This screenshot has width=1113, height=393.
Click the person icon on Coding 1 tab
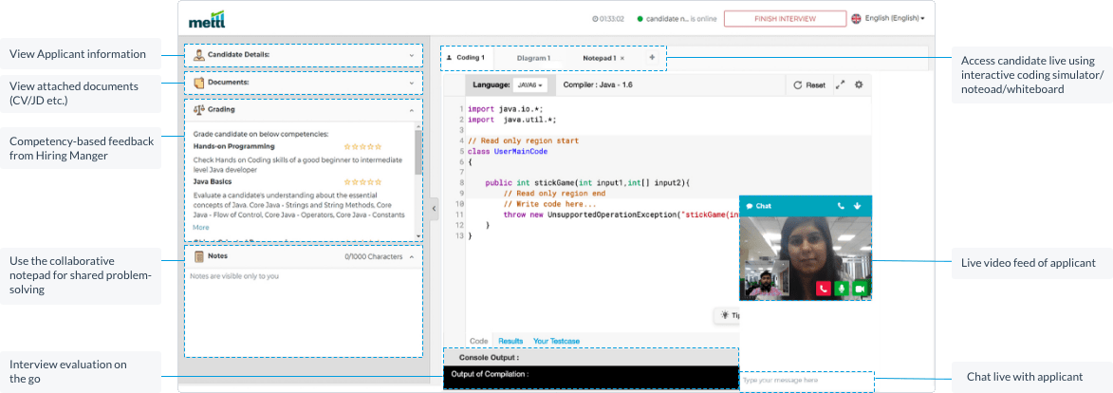(x=449, y=58)
